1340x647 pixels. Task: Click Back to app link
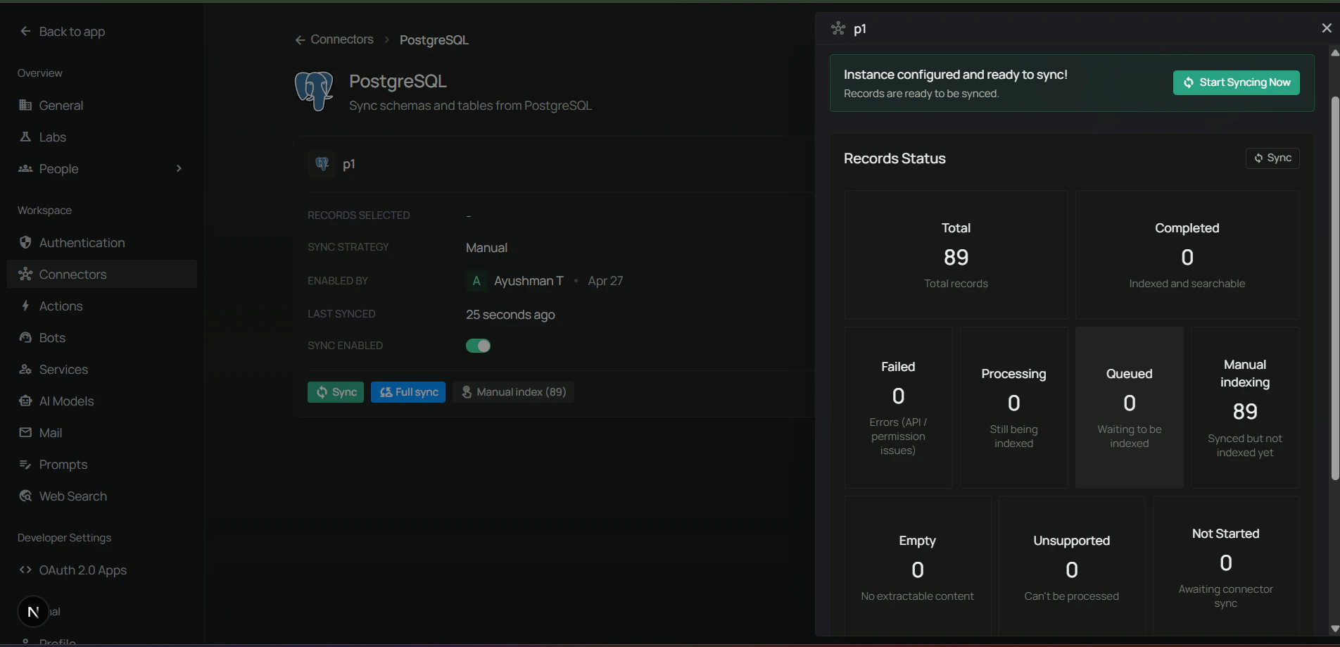(x=72, y=31)
